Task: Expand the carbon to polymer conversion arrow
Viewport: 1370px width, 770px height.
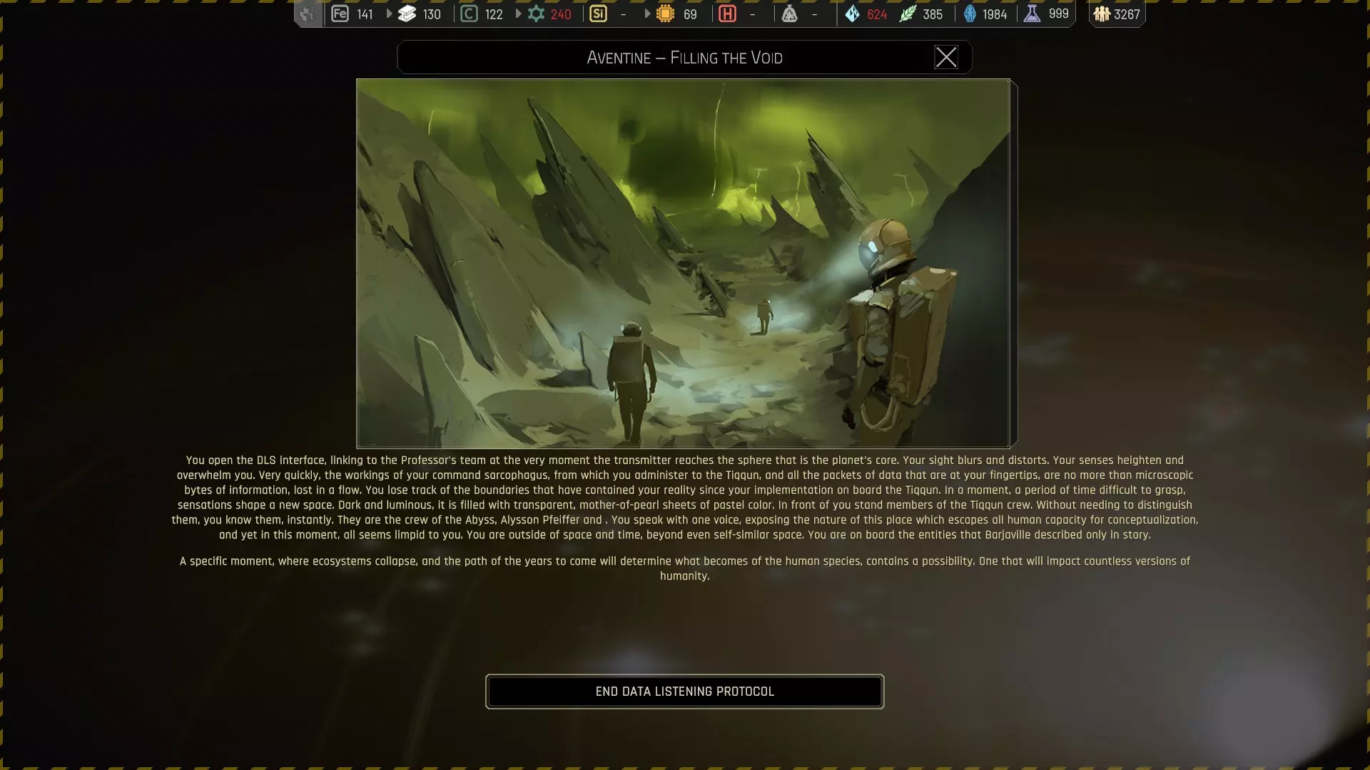Action: coord(518,14)
